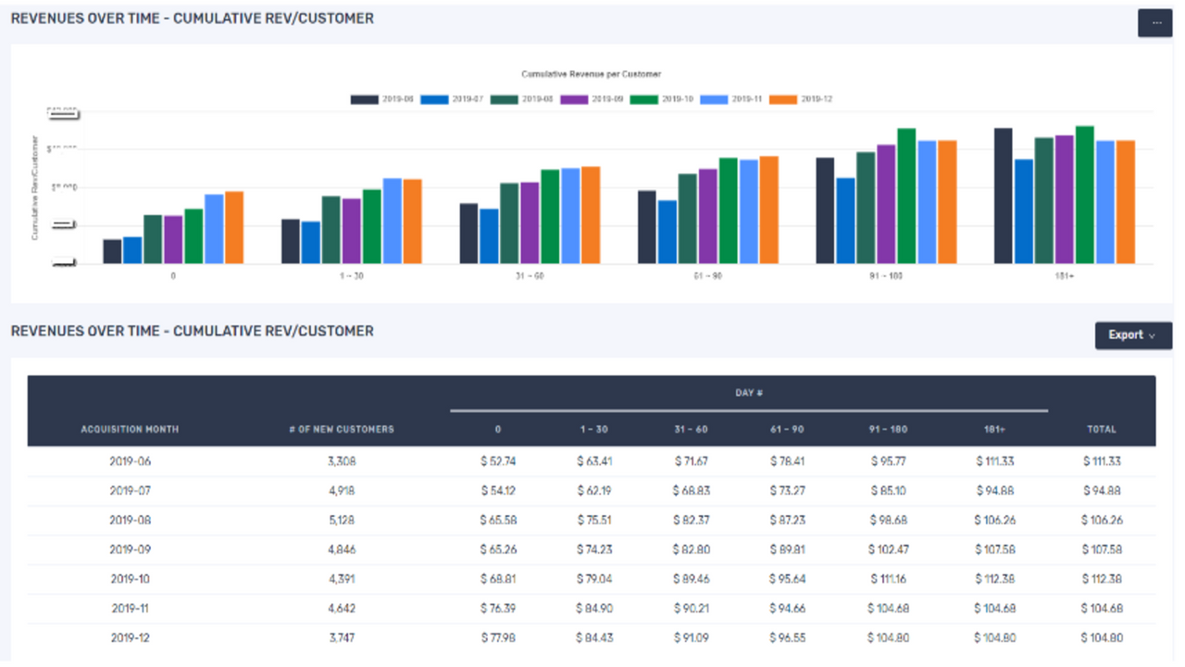1185x667 pixels.
Task: Click the $111.16 value in 2019-10 row
Action: coord(888,580)
